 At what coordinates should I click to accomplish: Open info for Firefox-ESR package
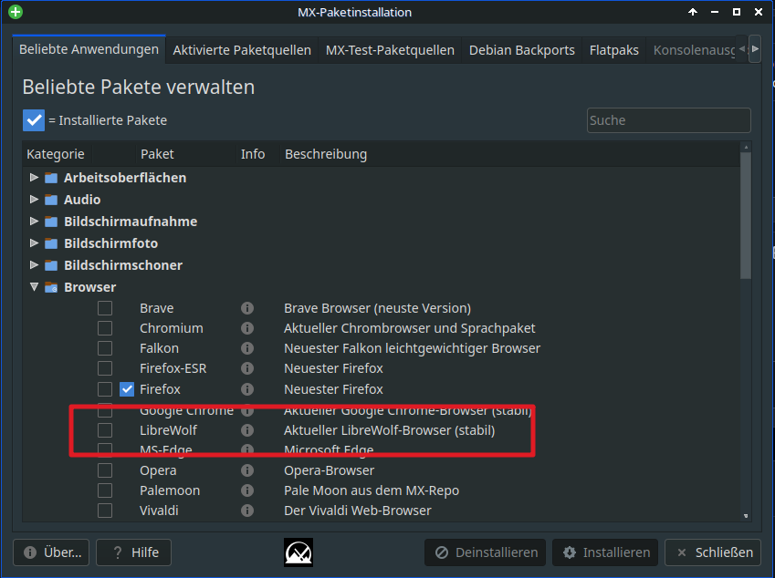coord(247,368)
